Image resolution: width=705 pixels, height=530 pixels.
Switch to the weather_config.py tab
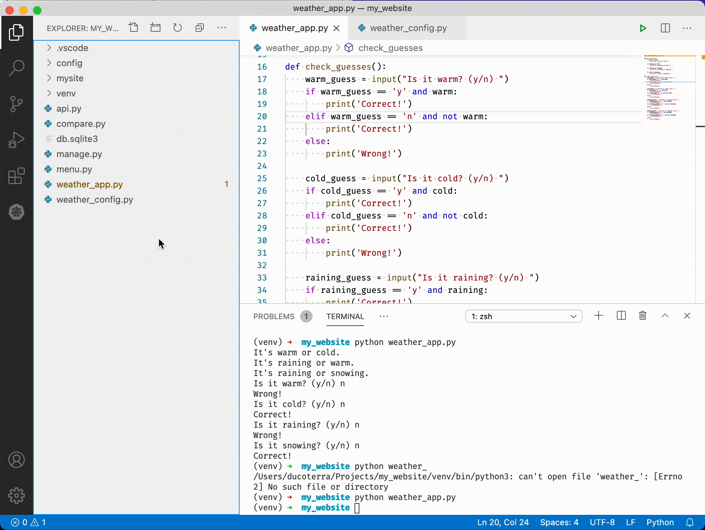tap(408, 28)
